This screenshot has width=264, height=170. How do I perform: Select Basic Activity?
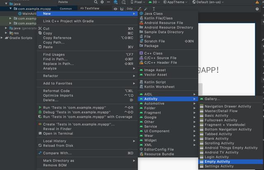coord(231,116)
